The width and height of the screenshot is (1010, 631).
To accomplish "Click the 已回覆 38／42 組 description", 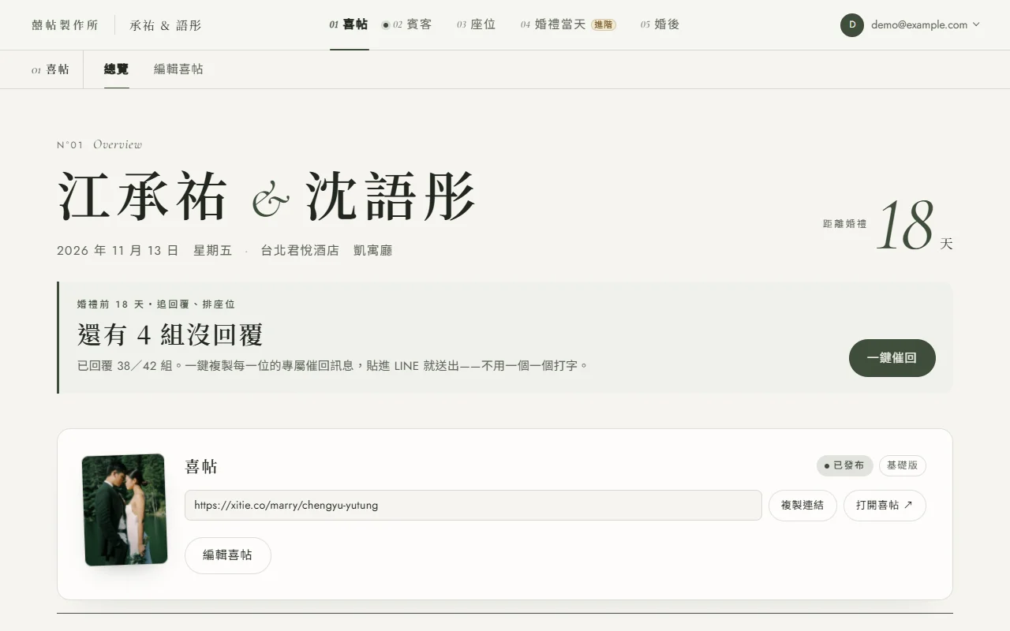I will click(x=332, y=366).
